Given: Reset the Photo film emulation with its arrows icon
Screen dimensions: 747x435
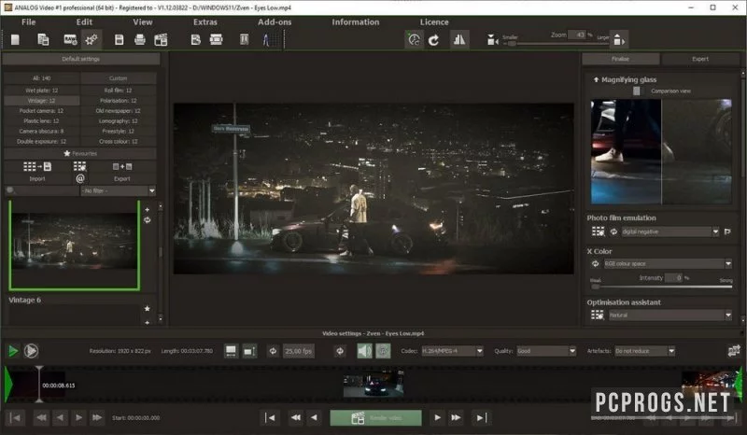Looking at the screenshot, I should pos(613,232).
